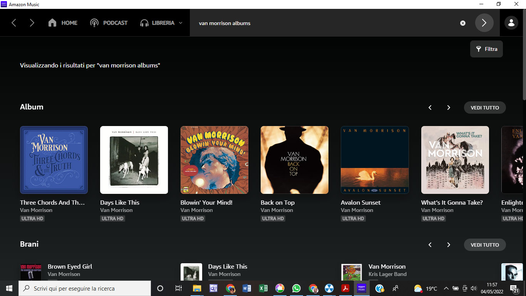Viewport: 526px width, 296px height.
Task: Click the 'What's It Gonna Take?' title text
Action: (x=452, y=202)
